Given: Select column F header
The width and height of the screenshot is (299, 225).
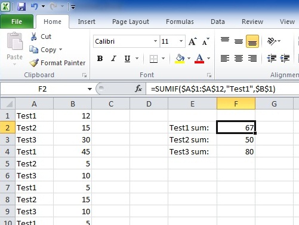Looking at the screenshot, I should tap(236, 104).
